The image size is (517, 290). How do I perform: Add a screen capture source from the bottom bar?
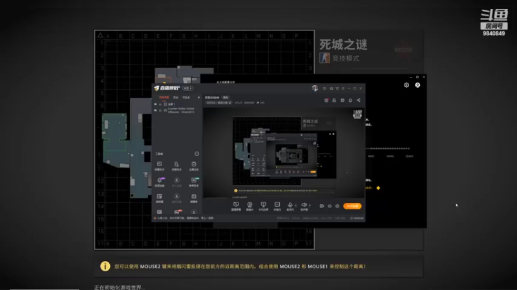point(236,206)
